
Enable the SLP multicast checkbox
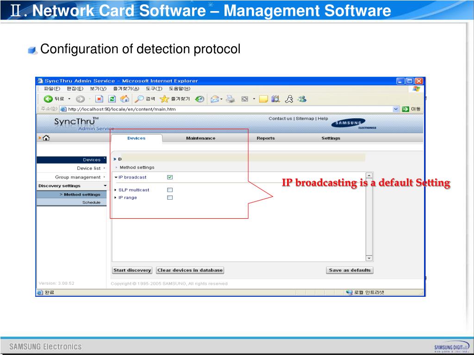pos(170,190)
